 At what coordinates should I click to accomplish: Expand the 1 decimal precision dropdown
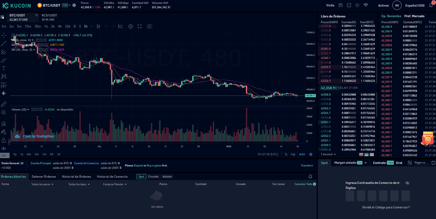tap(328, 154)
